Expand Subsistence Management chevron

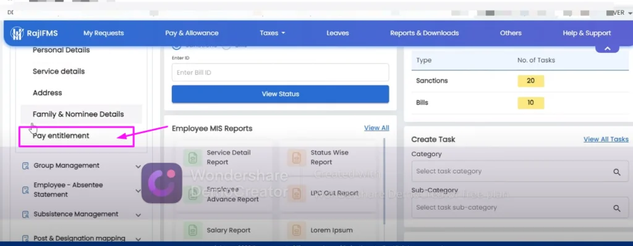138,215
